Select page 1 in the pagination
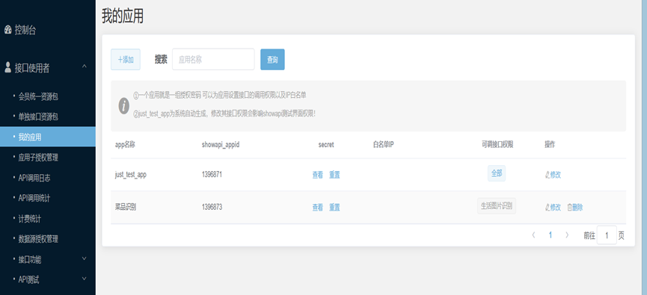This screenshot has width=647, height=295. coord(550,235)
